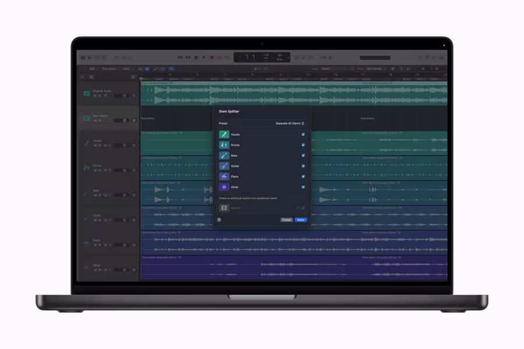
Task: Open the Separate All Stems preset dropdown
Action: pos(289,124)
